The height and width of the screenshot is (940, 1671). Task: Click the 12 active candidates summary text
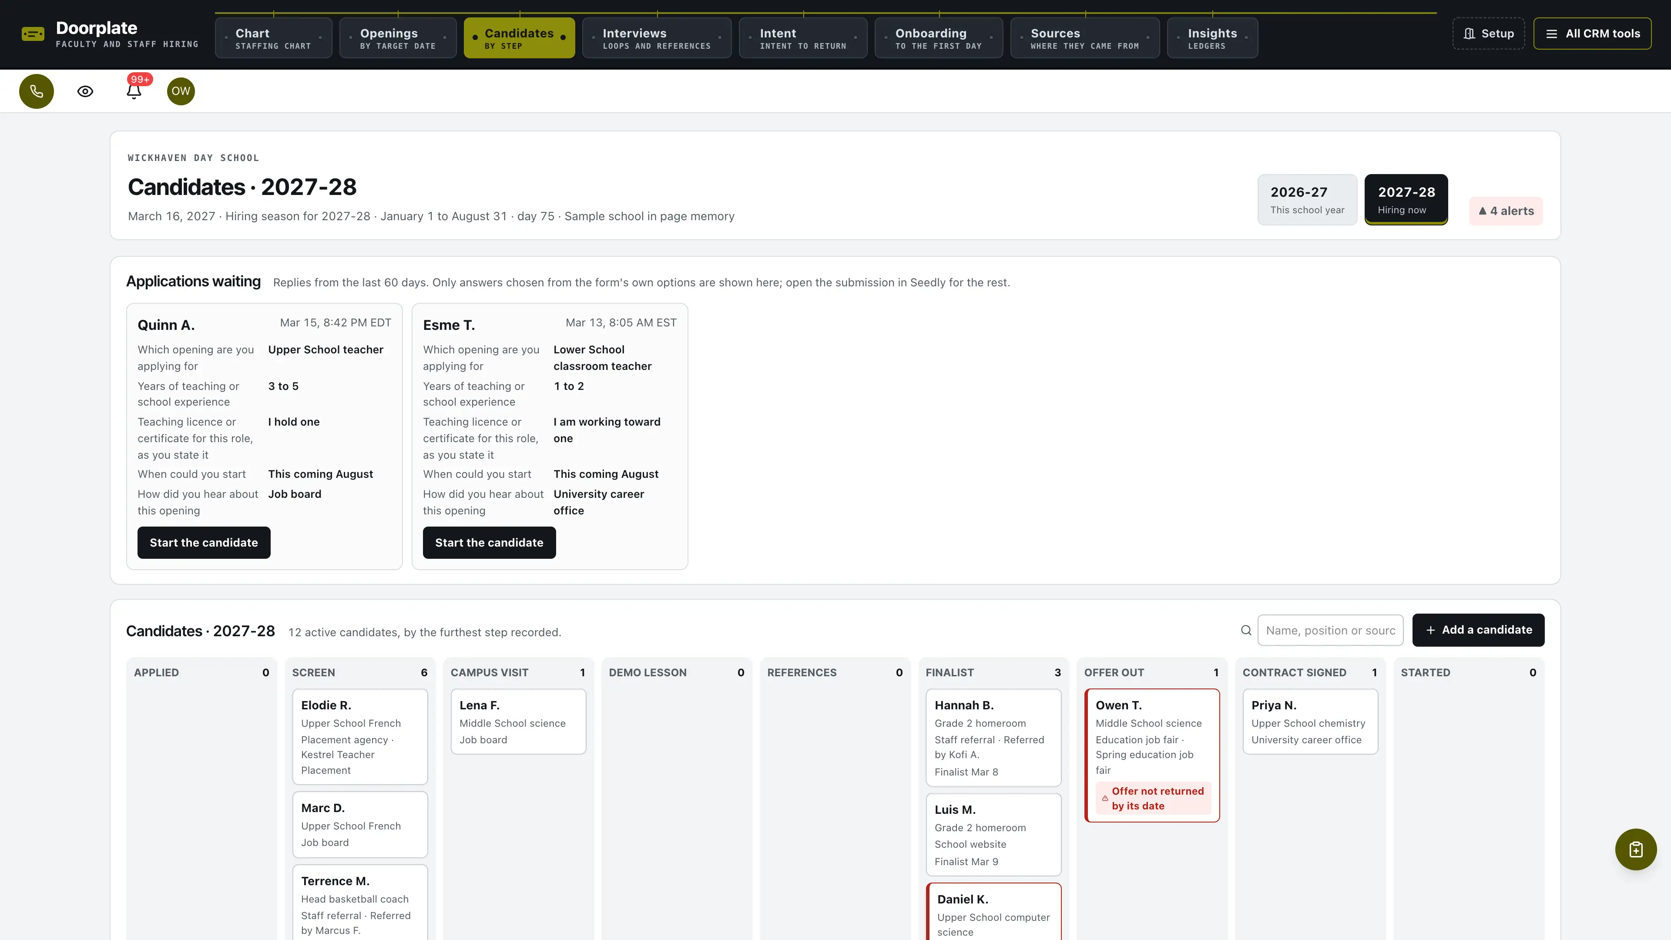pos(425,632)
